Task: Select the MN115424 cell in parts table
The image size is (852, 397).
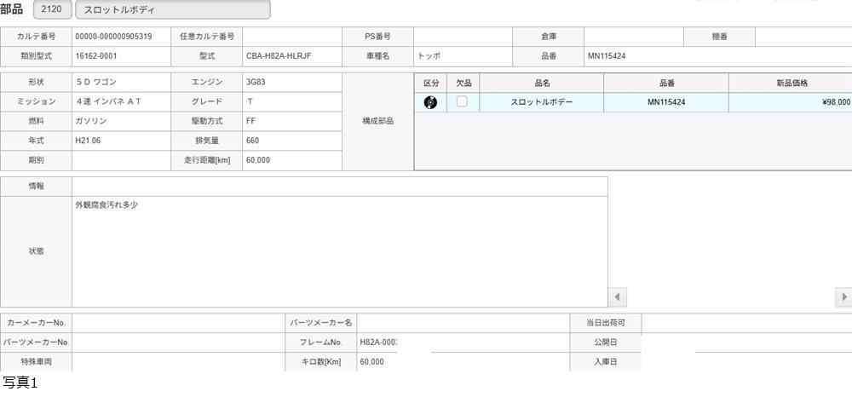Action: click(x=666, y=102)
